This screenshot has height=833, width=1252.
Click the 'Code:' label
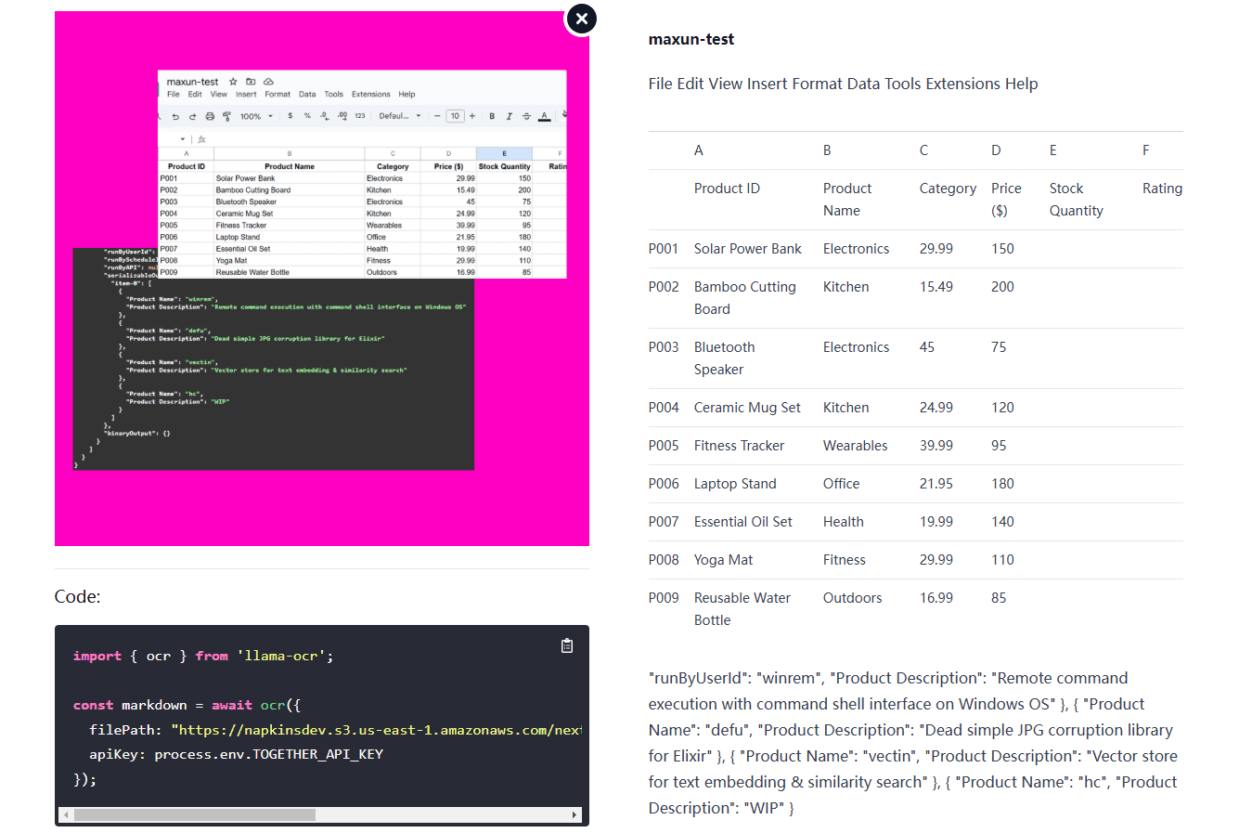78,596
